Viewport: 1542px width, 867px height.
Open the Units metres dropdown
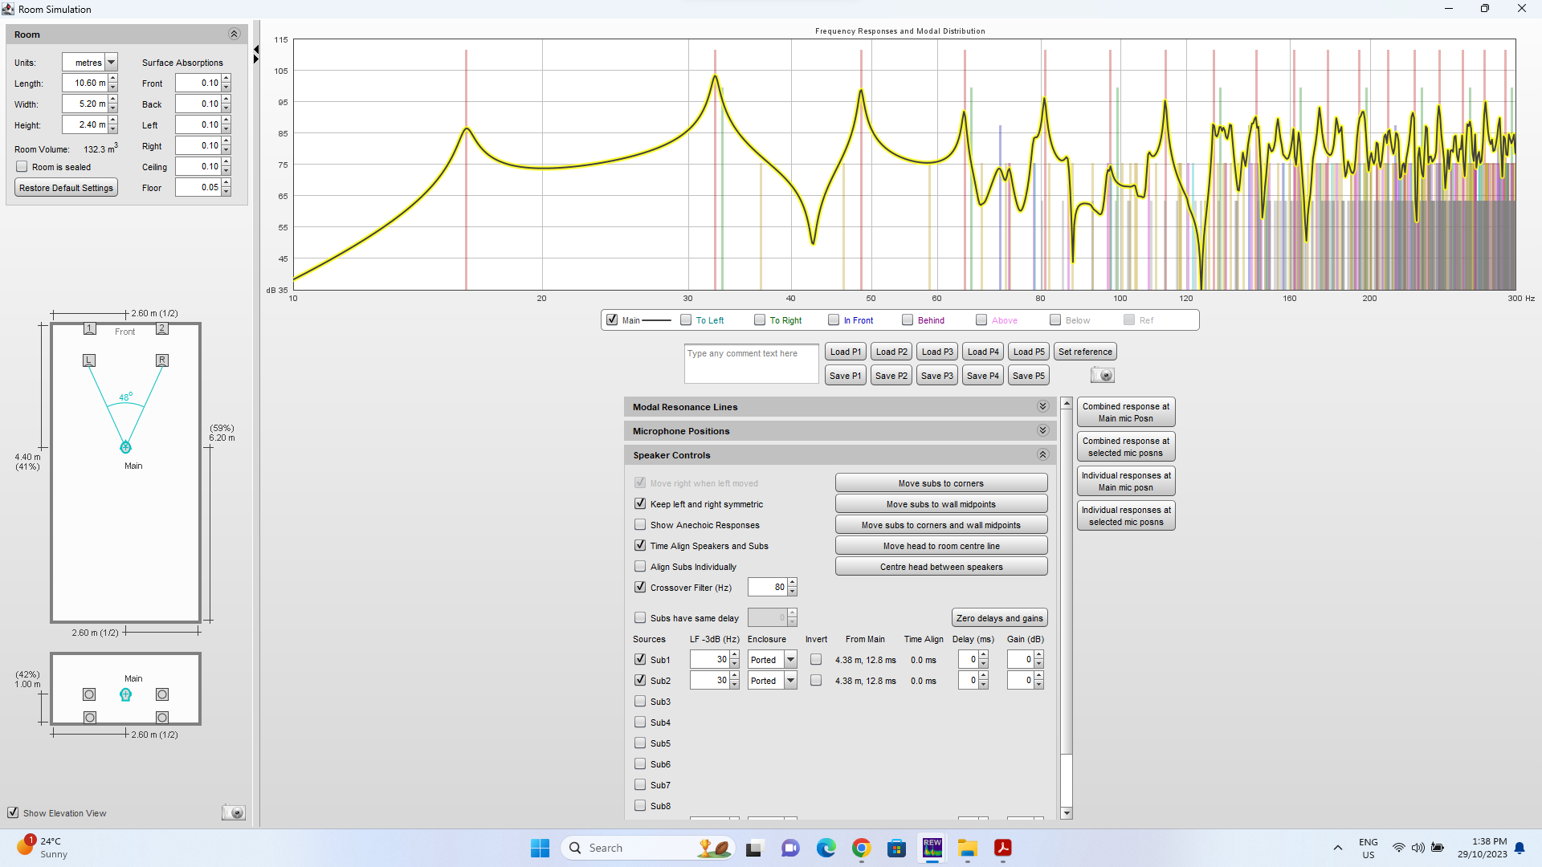(x=111, y=63)
